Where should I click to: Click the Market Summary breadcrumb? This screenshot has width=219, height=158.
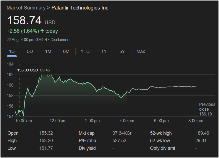pos(26,8)
